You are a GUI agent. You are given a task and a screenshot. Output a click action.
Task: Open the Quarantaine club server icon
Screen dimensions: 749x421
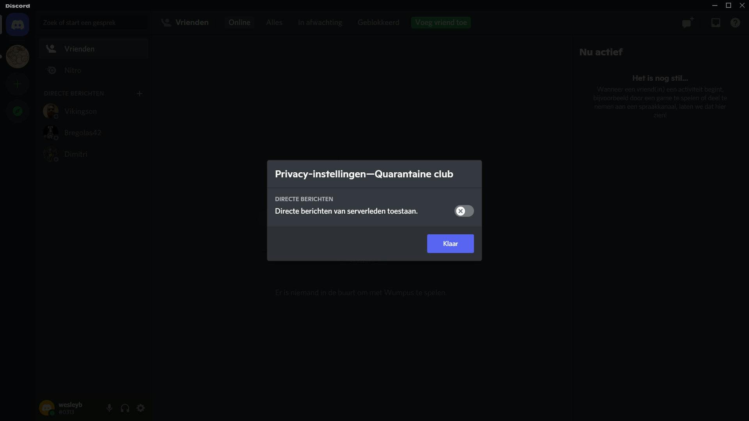tap(18, 57)
